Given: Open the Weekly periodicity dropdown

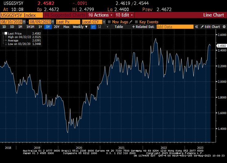Looking at the screenshot, I should [80, 27].
